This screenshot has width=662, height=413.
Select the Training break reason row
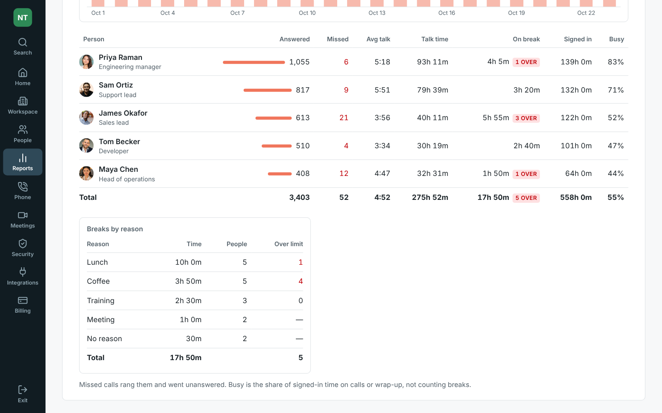point(195,301)
